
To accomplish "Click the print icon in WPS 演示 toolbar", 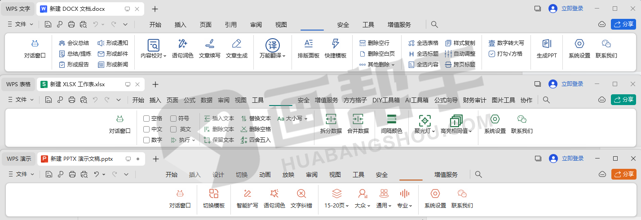I will pos(71,174).
